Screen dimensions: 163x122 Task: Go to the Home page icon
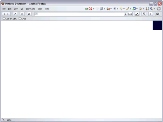[x=29, y=14]
